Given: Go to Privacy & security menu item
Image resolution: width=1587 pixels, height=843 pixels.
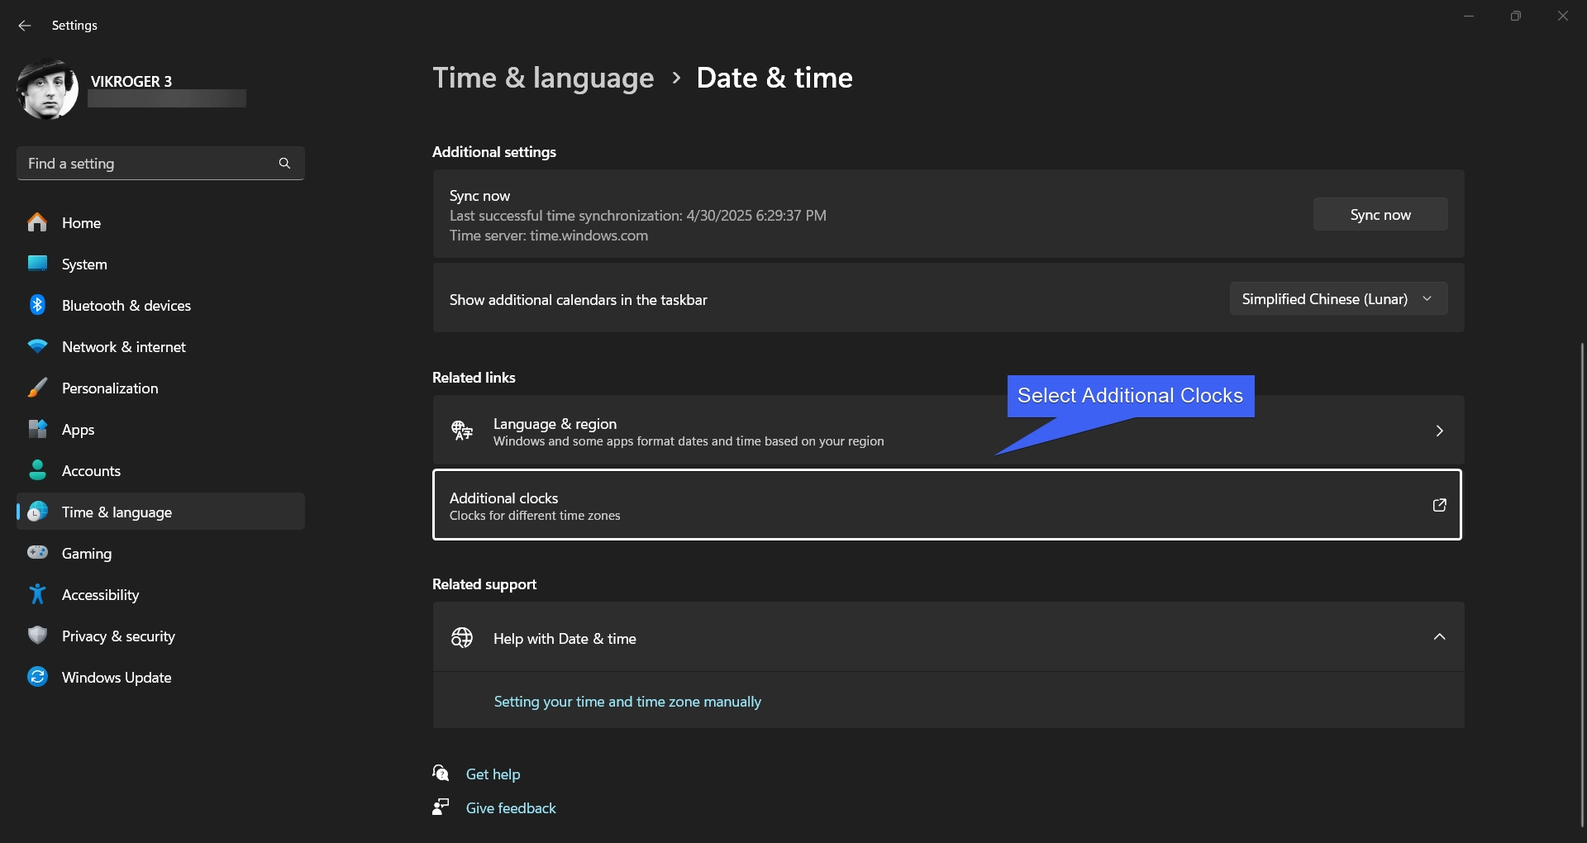Looking at the screenshot, I should [118, 636].
